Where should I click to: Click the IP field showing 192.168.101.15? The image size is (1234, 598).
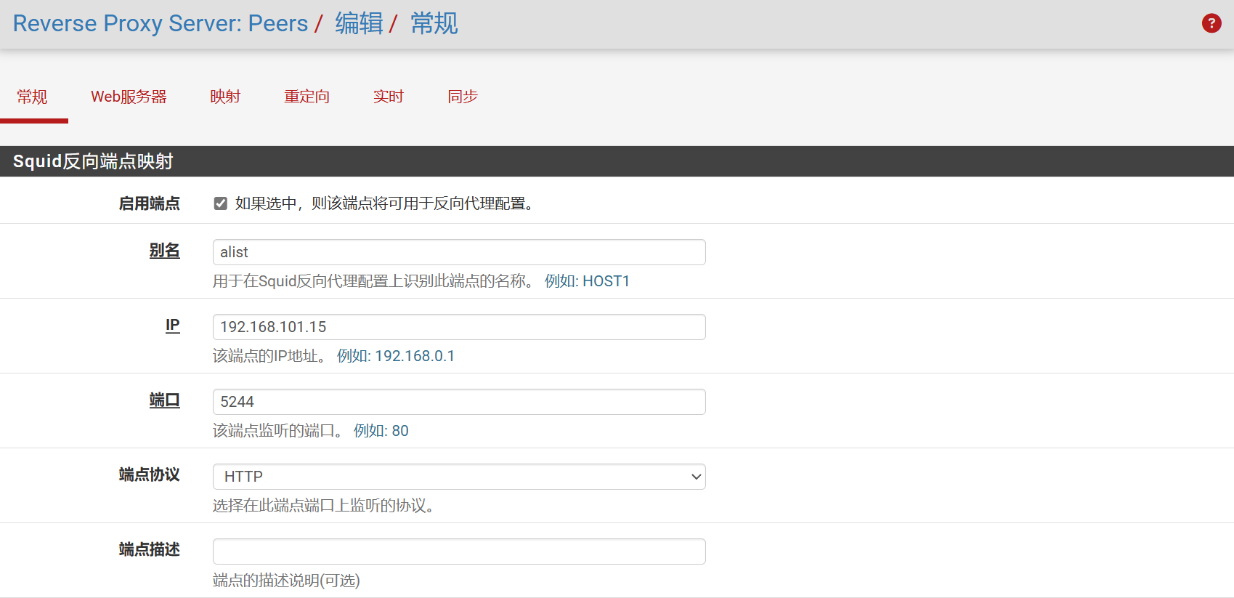tap(458, 327)
